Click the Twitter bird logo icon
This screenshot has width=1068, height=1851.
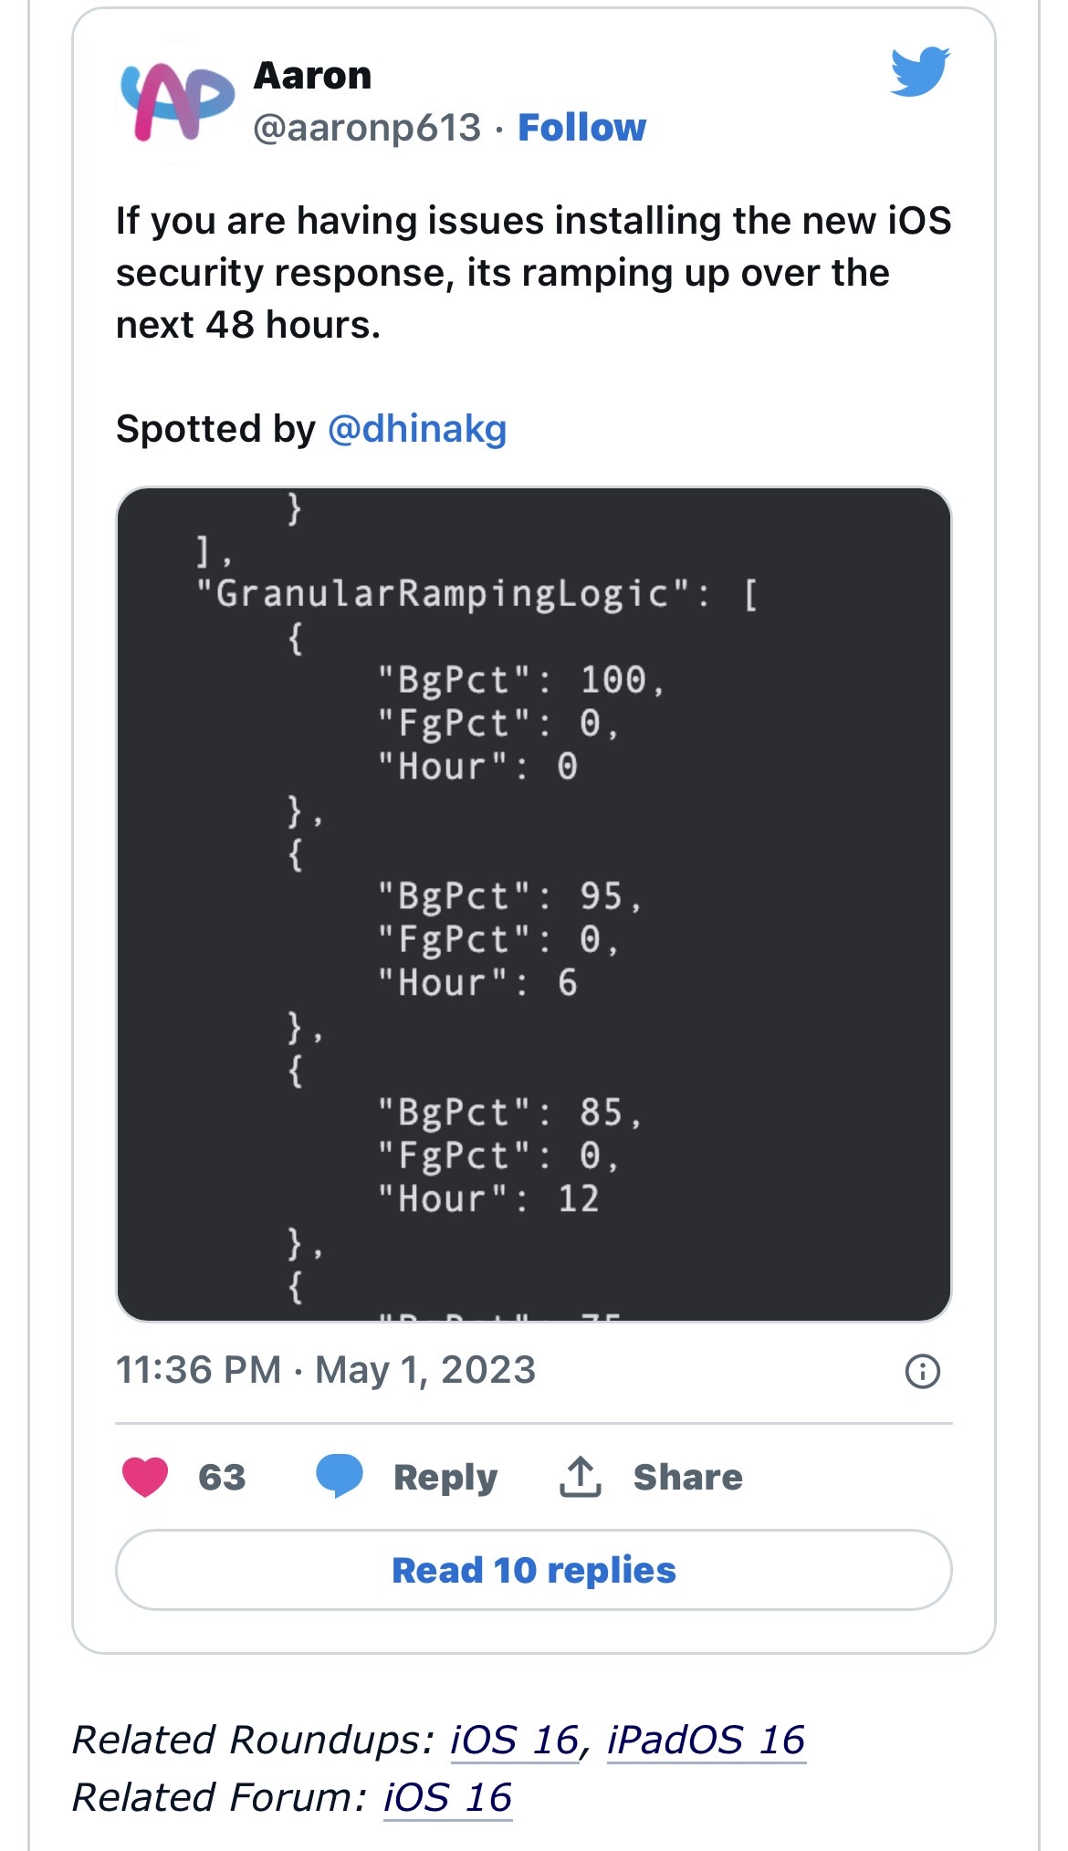click(921, 70)
